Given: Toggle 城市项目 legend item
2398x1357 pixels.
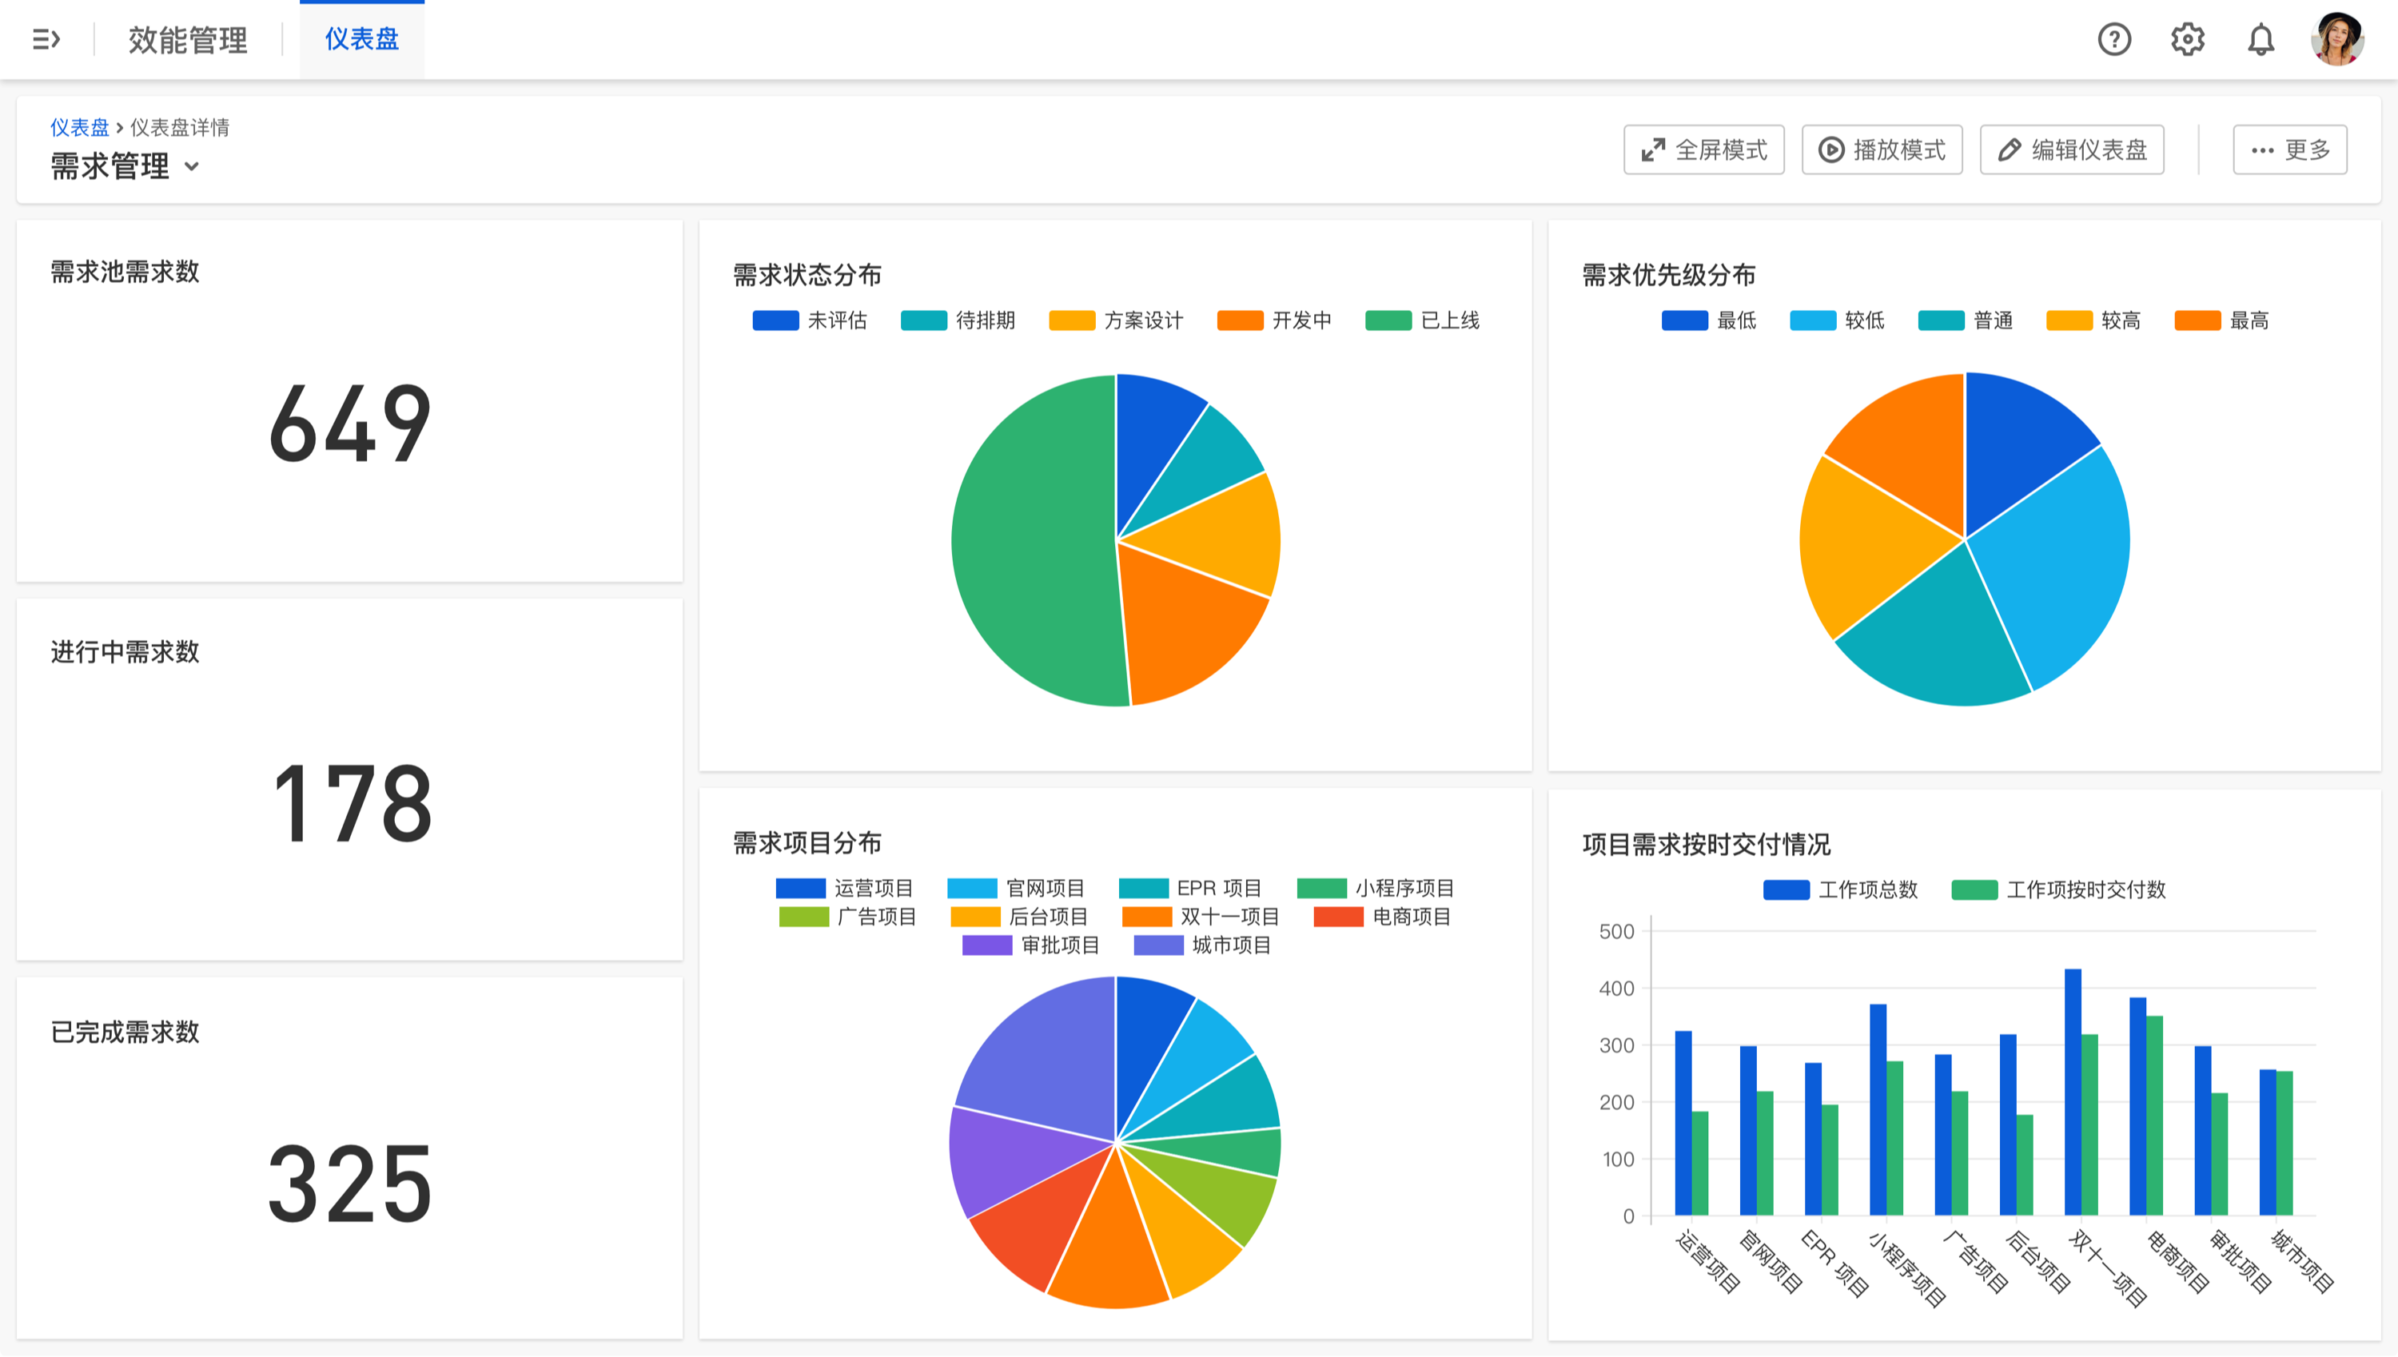Looking at the screenshot, I should tap(1202, 946).
